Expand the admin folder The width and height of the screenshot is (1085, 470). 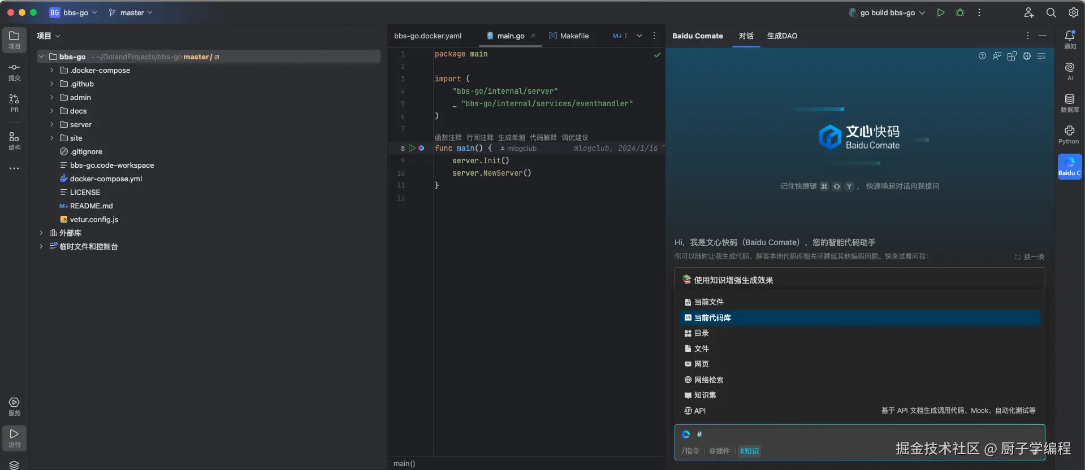[51, 97]
